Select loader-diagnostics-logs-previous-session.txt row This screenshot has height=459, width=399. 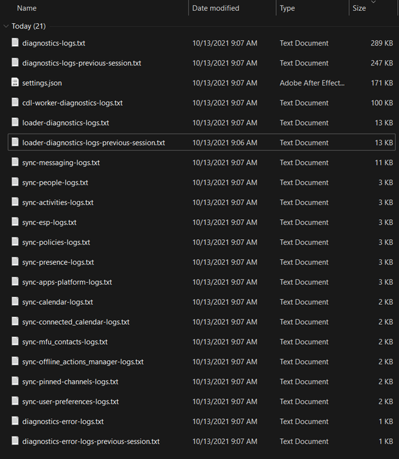pos(202,142)
